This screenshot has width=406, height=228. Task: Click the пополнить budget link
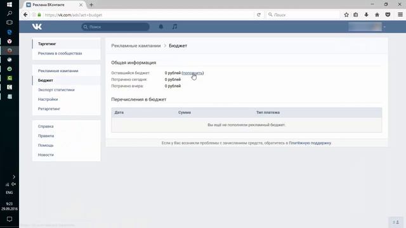tap(193, 73)
